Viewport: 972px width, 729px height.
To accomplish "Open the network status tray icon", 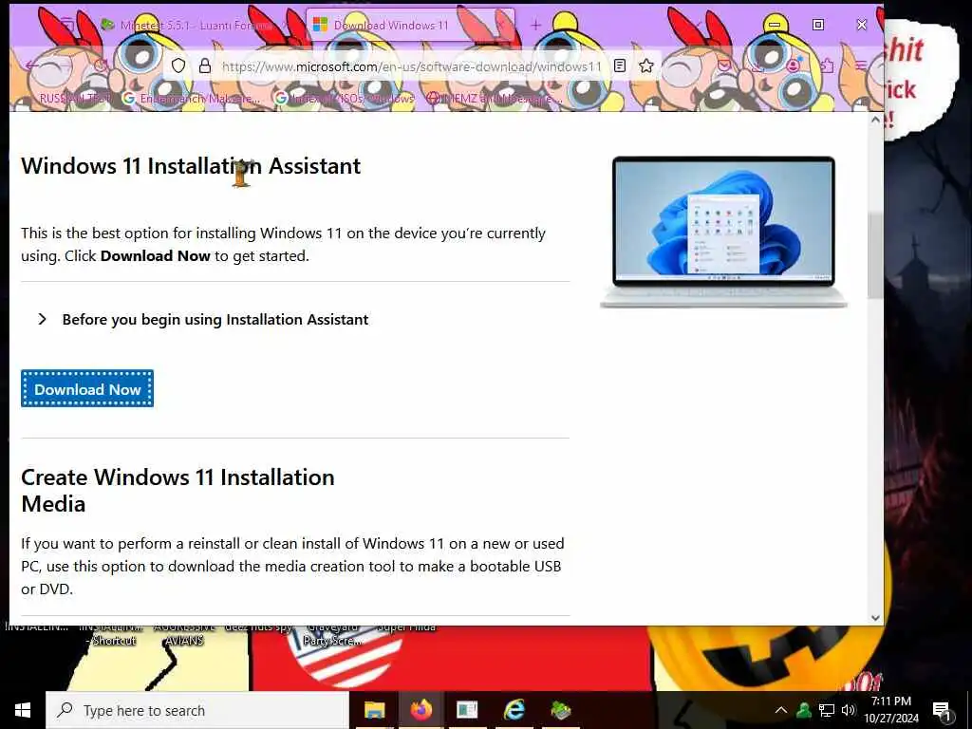I will tap(827, 710).
